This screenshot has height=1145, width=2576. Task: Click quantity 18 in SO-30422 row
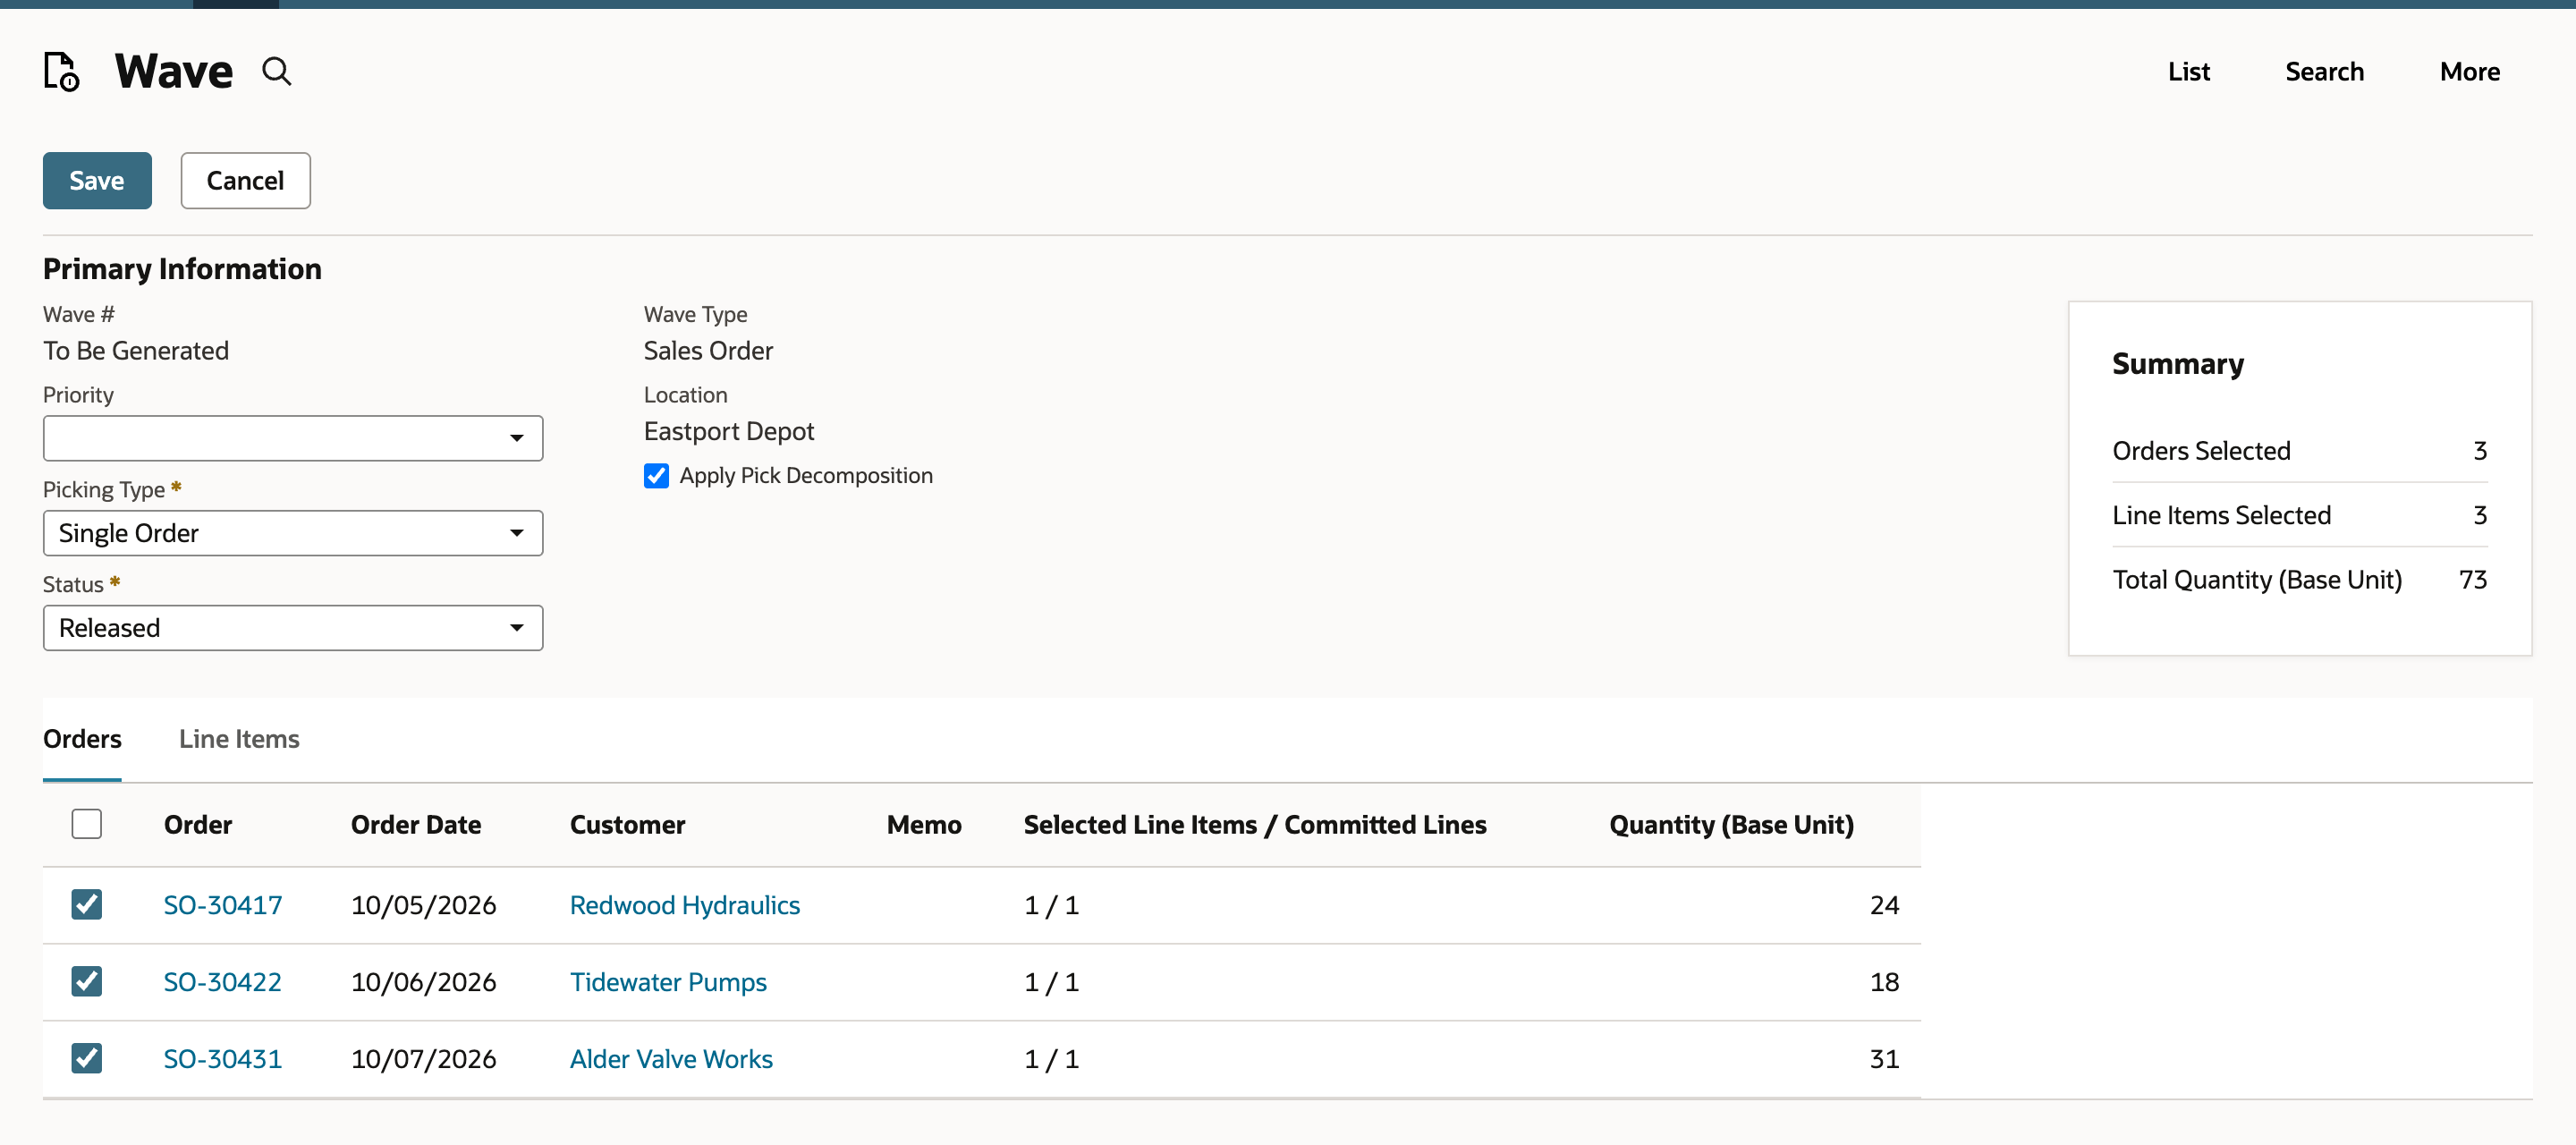point(1884,982)
